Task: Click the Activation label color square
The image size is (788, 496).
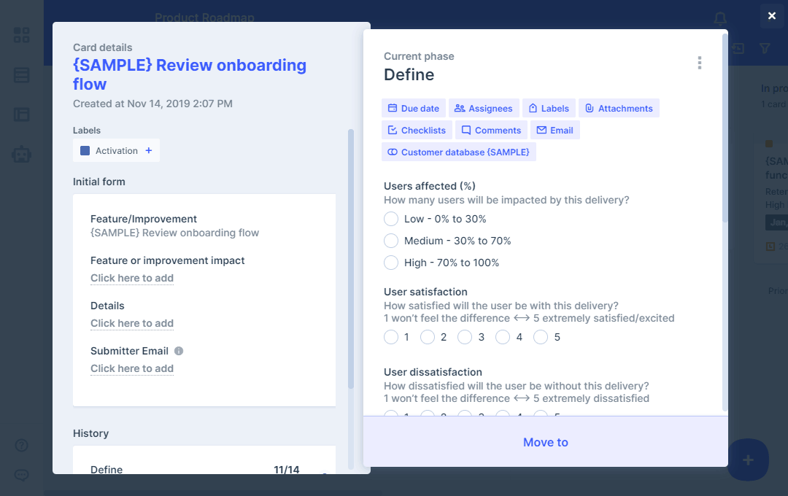Action: (x=85, y=151)
